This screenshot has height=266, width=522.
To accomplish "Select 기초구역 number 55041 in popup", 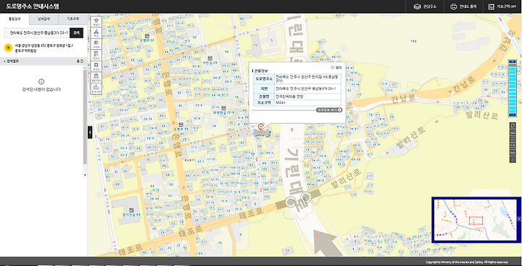I will pyautogui.click(x=281, y=103).
